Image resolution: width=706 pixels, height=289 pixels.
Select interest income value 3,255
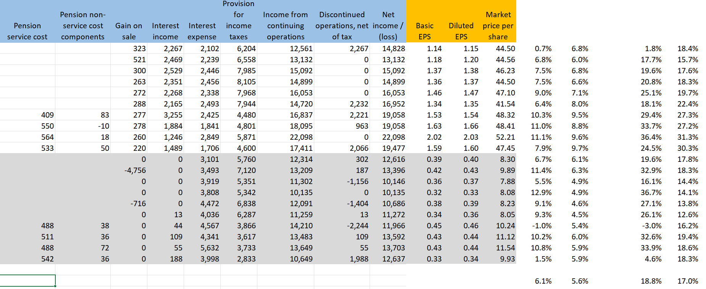pyautogui.click(x=173, y=115)
